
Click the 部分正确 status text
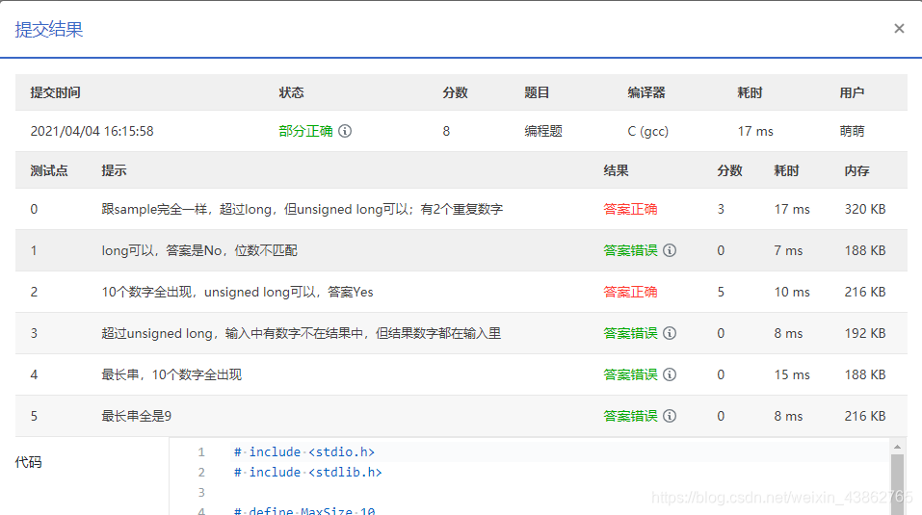[x=305, y=131]
